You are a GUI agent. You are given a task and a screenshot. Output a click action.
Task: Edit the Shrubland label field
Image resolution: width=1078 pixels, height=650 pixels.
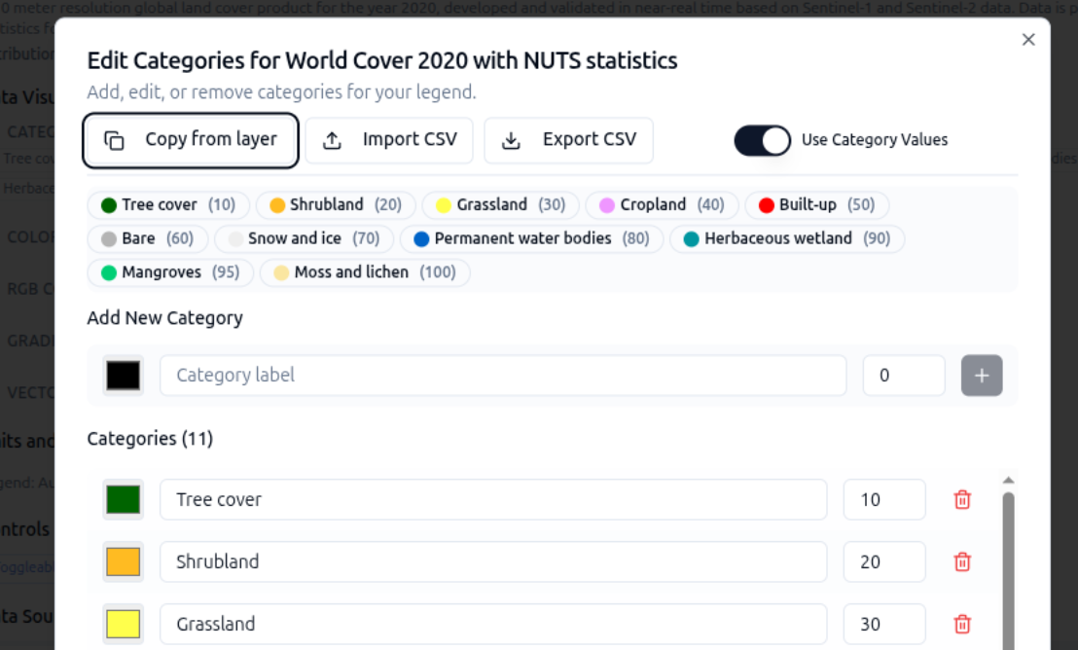(x=493, y=562)
